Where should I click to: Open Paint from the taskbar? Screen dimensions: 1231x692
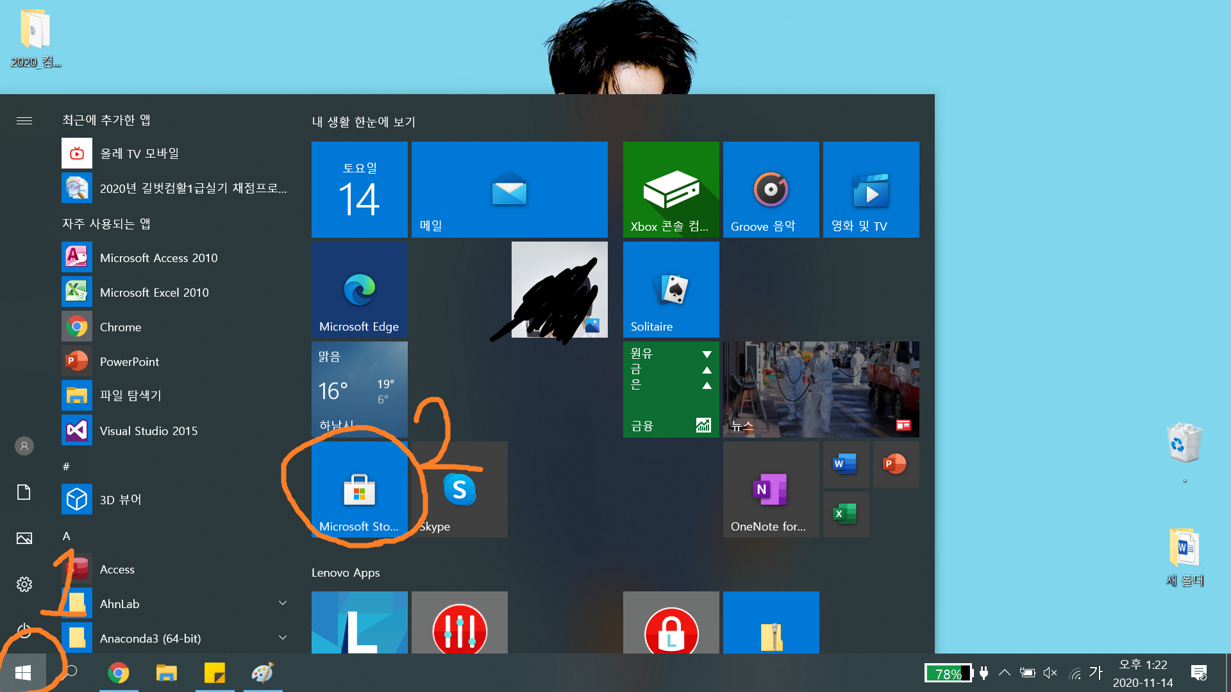(x=263, y=673)
